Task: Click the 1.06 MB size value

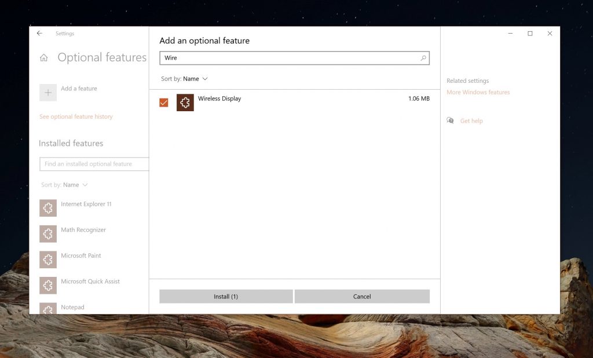Action: 419,98
